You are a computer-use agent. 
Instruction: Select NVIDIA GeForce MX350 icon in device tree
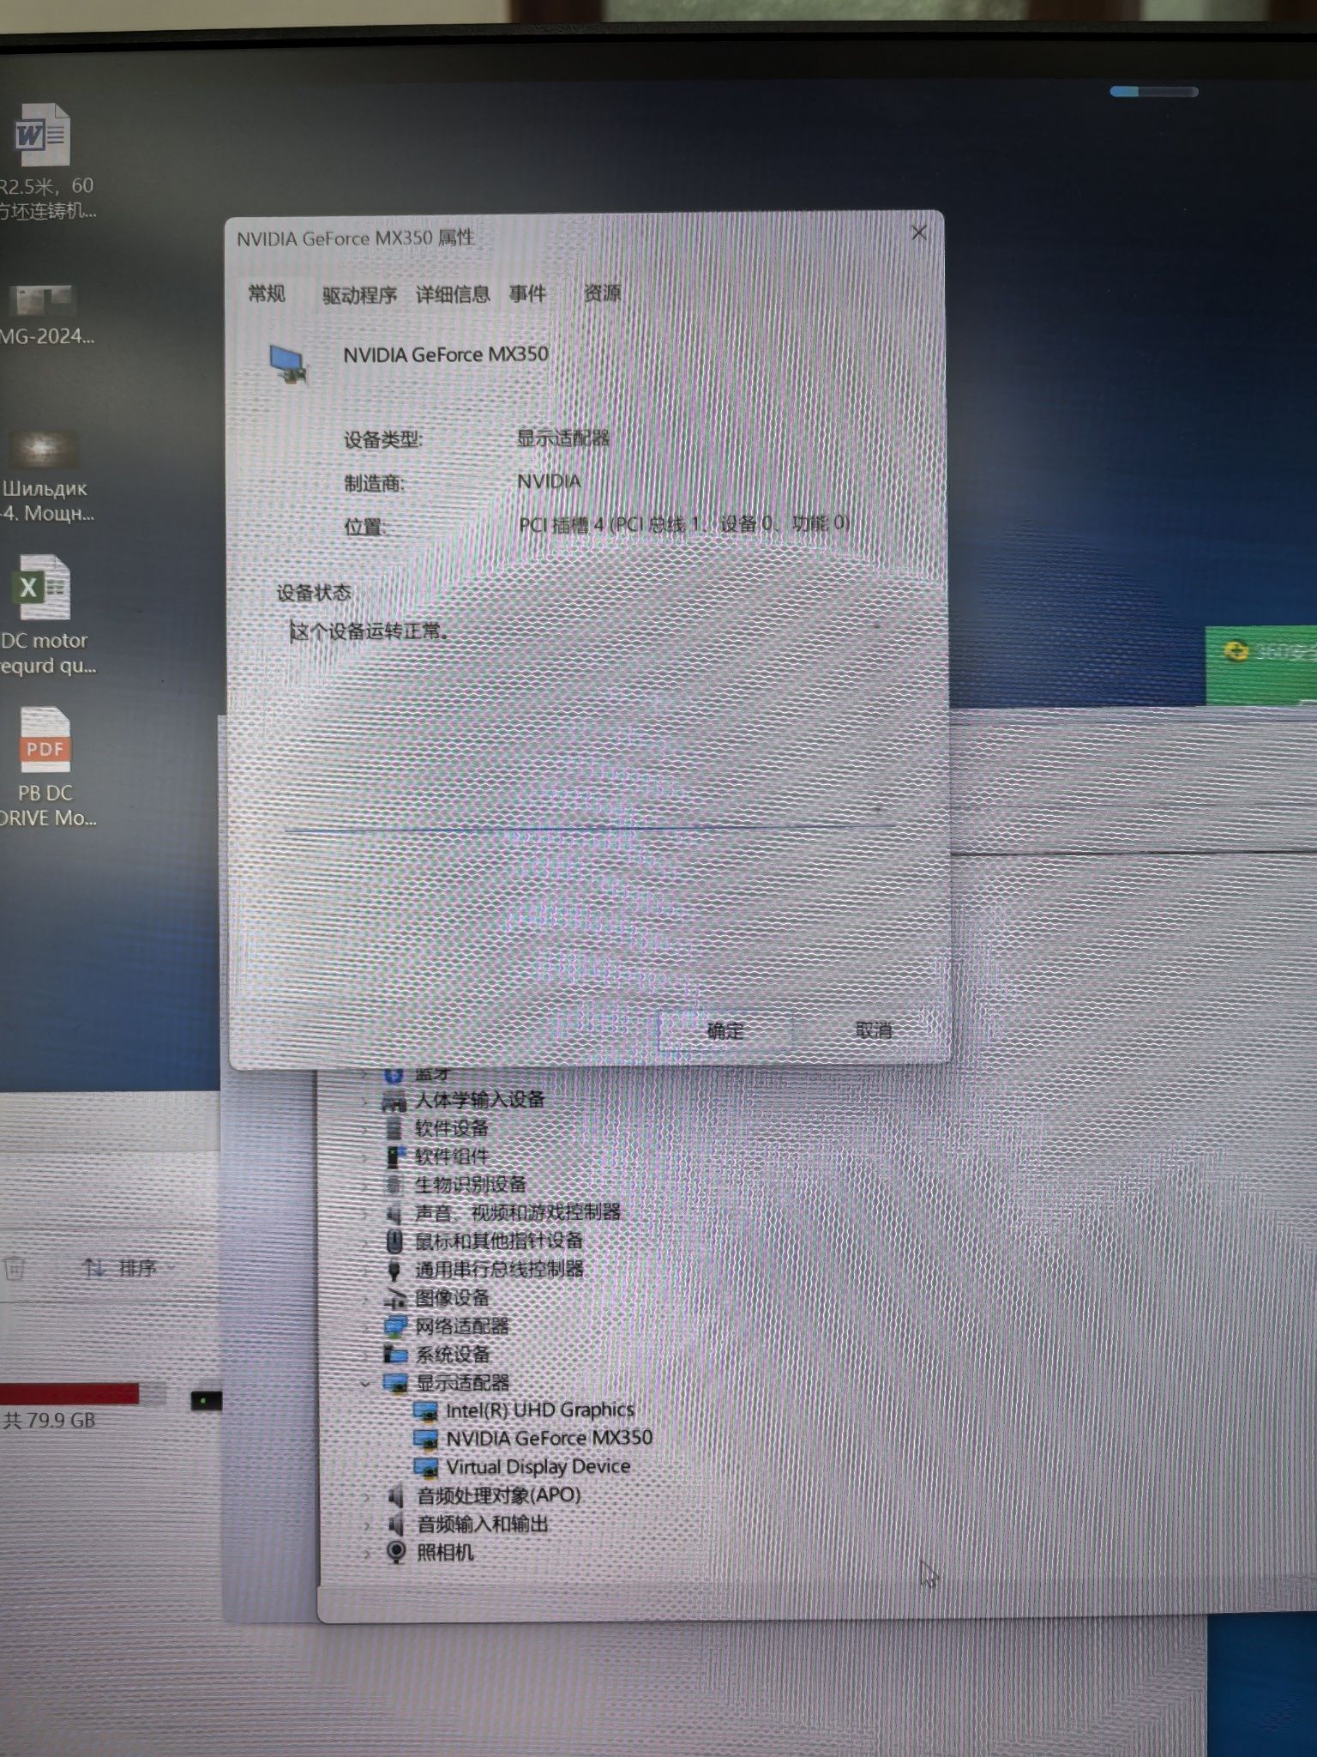[426, 1439]
